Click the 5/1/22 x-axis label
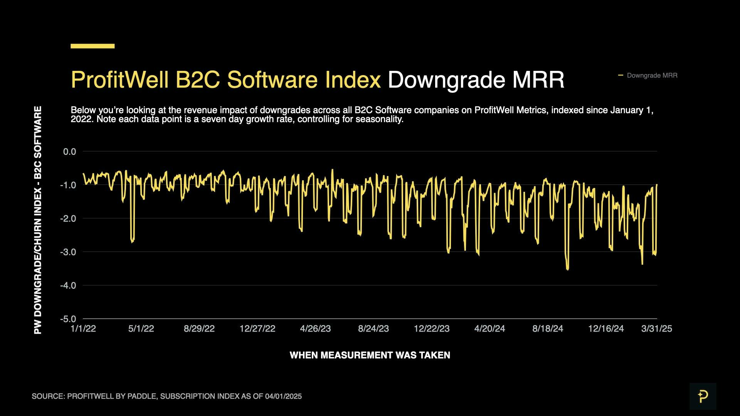 tap(141, 329)
